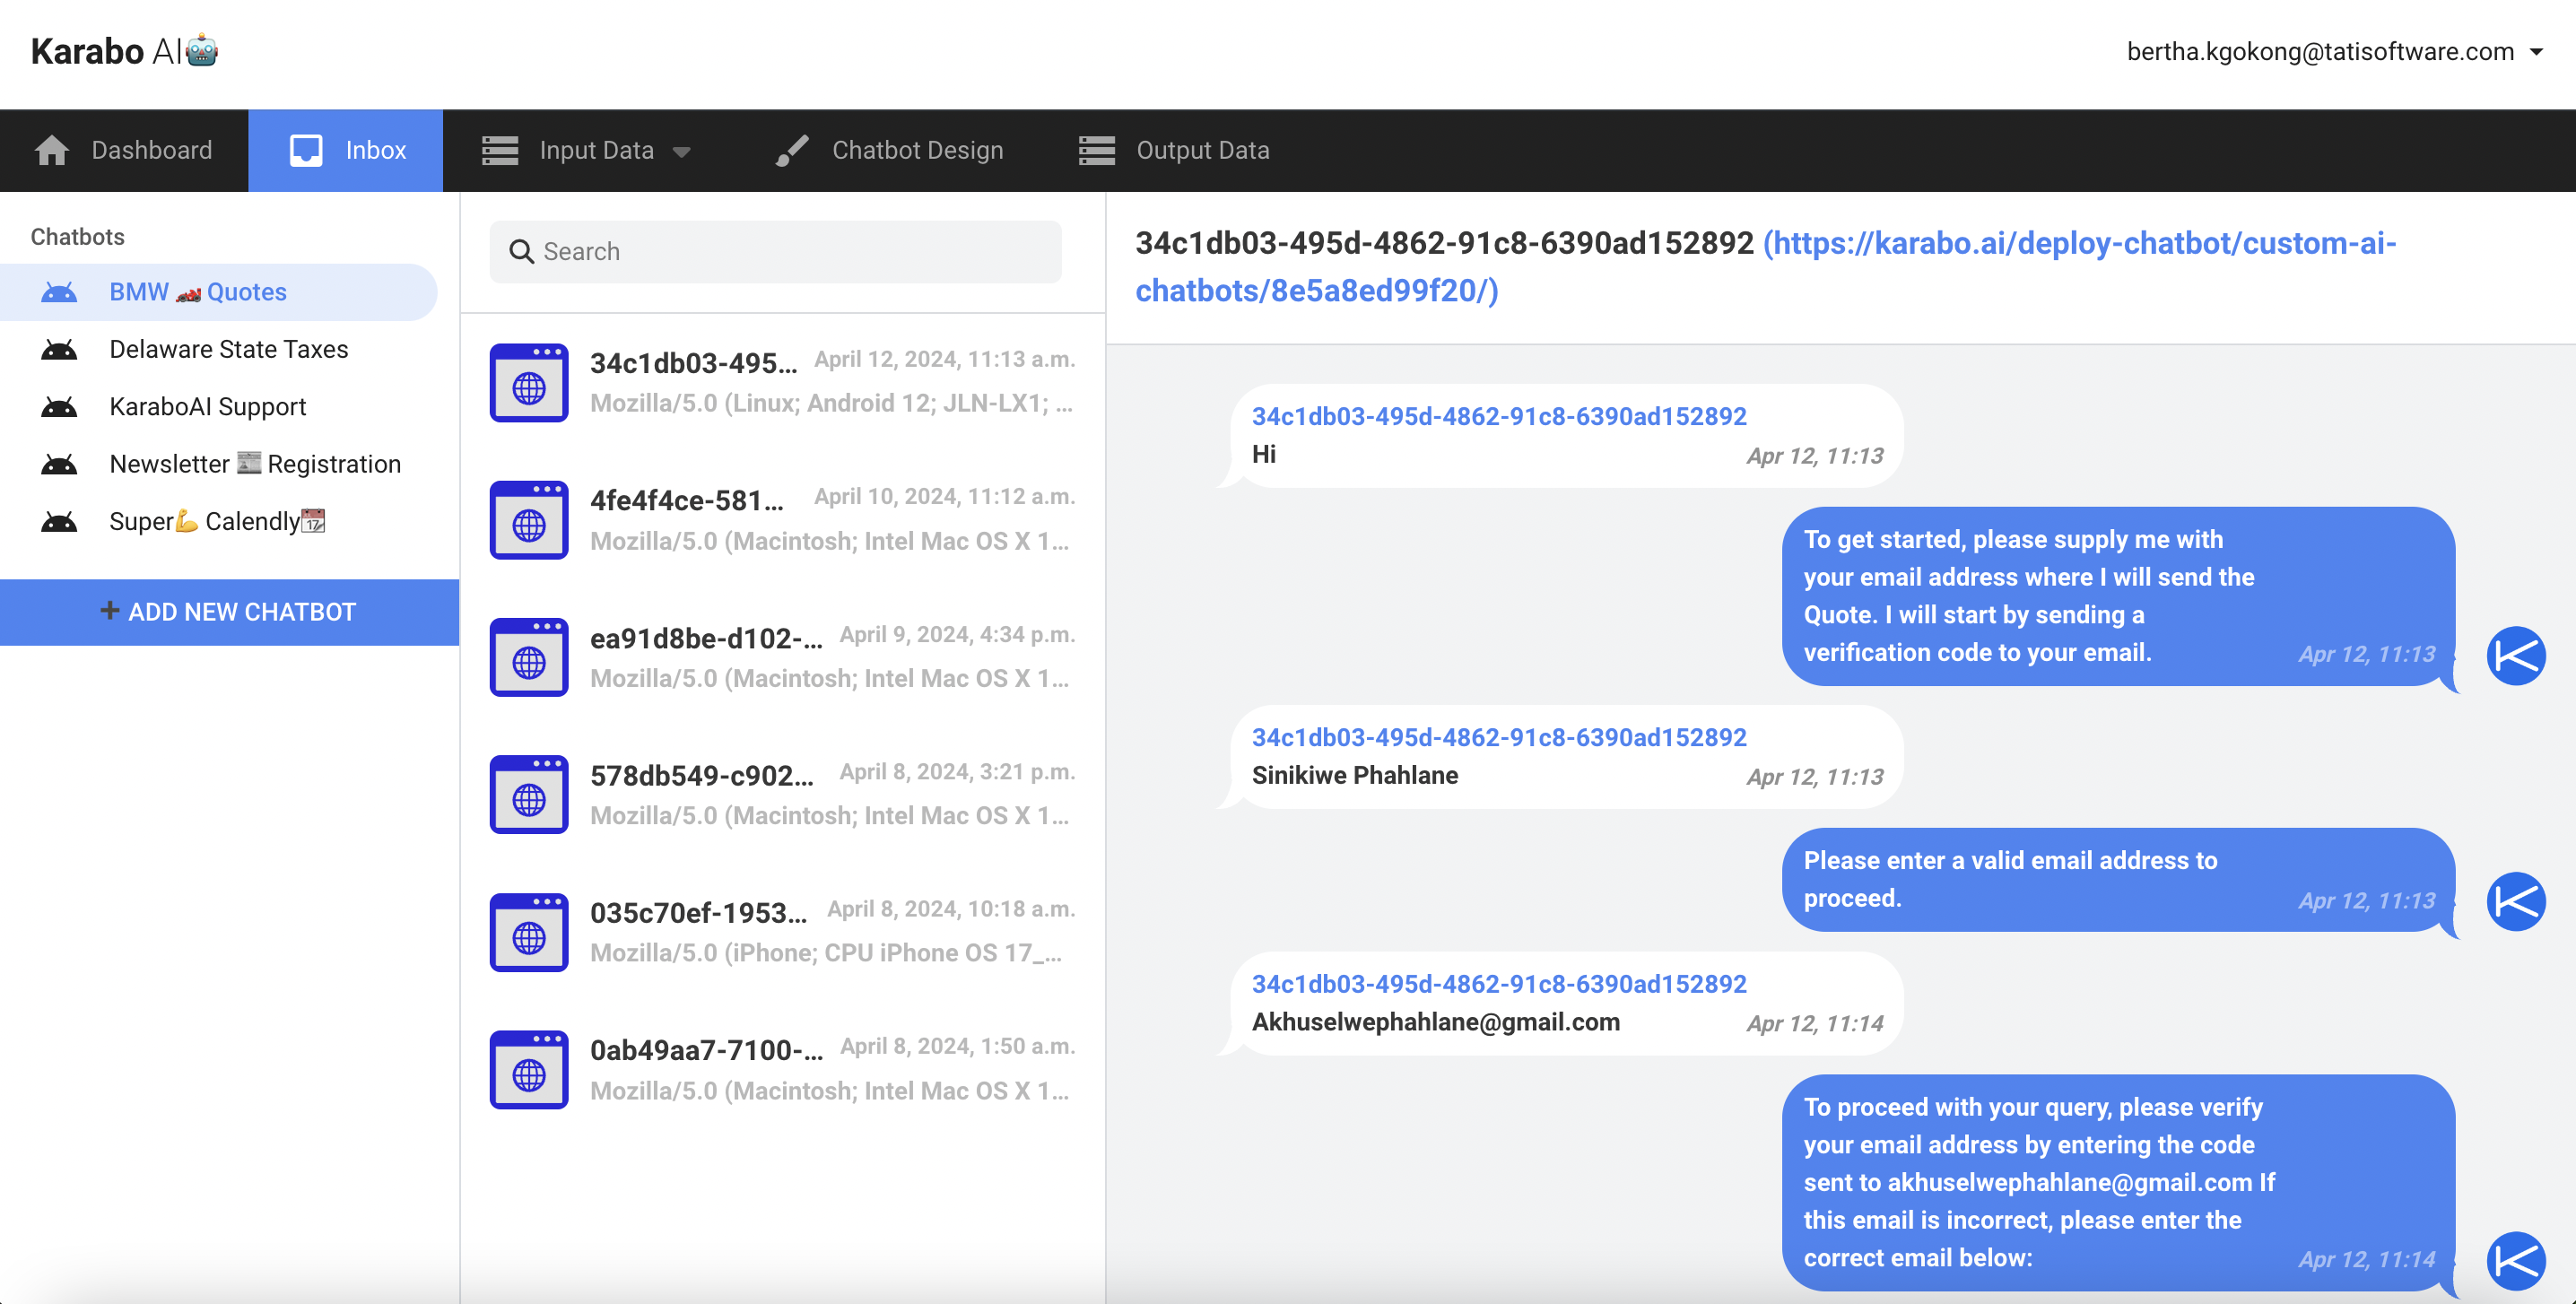Click the Karabo avatar beside verification message
This screenshot has height=1304, width=2576.
pos(2515,1259)
